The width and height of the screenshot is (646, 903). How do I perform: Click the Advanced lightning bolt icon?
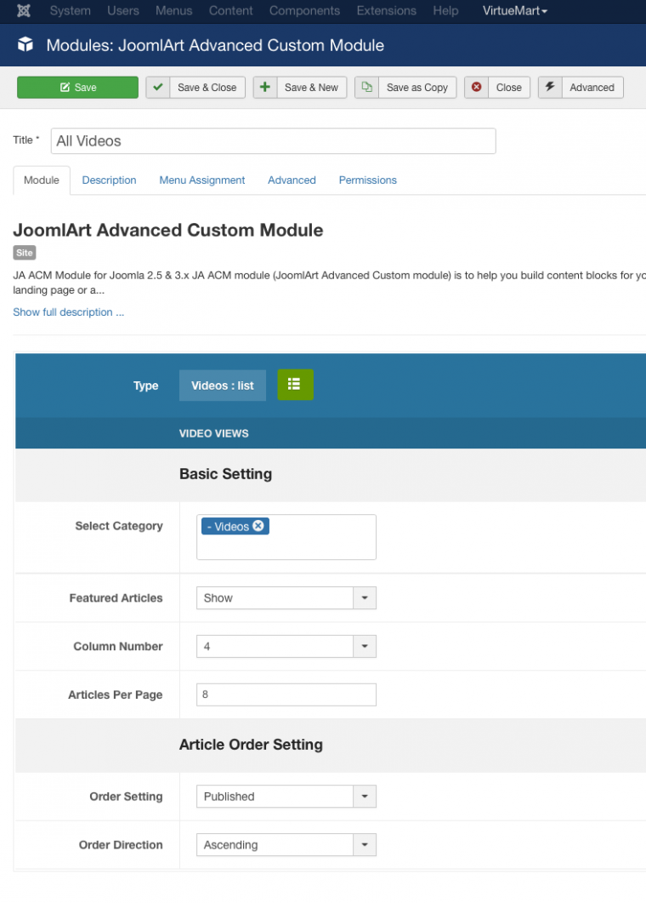(550, 88)
